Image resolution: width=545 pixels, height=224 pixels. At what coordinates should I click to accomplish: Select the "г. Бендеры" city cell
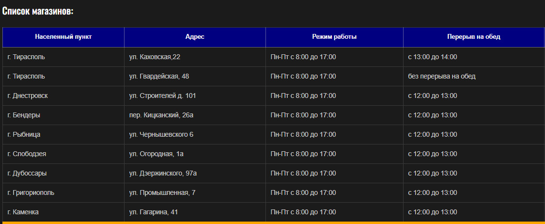point(24,115)
